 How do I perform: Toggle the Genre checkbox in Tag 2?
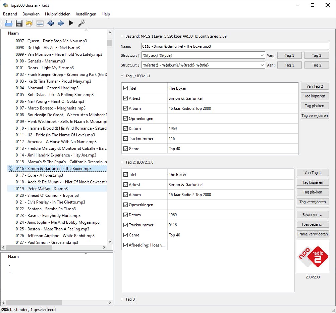(x=126, y=235)
